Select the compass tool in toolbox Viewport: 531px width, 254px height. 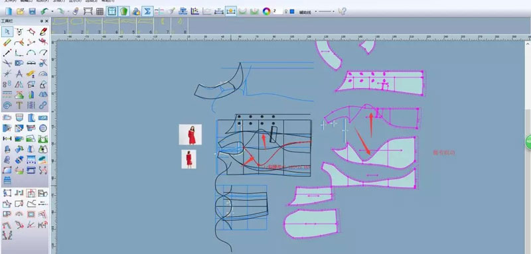(19, 74)
